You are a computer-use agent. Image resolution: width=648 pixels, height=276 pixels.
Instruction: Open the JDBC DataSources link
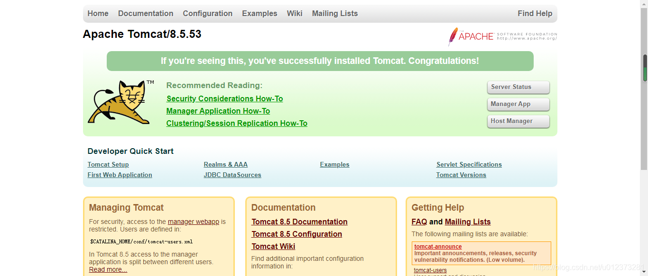pos(232,175)
